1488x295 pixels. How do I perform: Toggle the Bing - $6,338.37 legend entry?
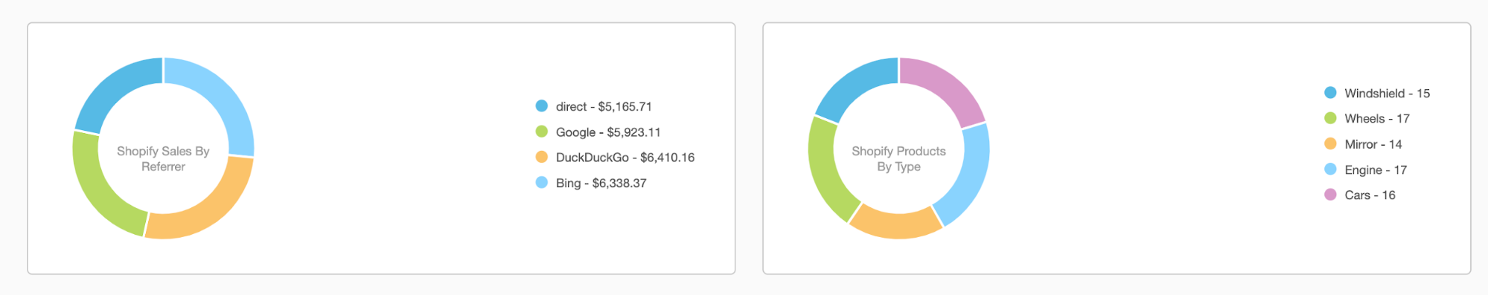pyautogui.click(x=591, y=183)
